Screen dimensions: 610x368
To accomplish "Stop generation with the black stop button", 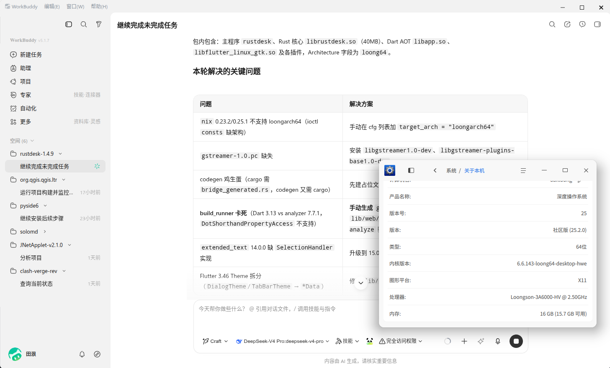I will point(516,341).
